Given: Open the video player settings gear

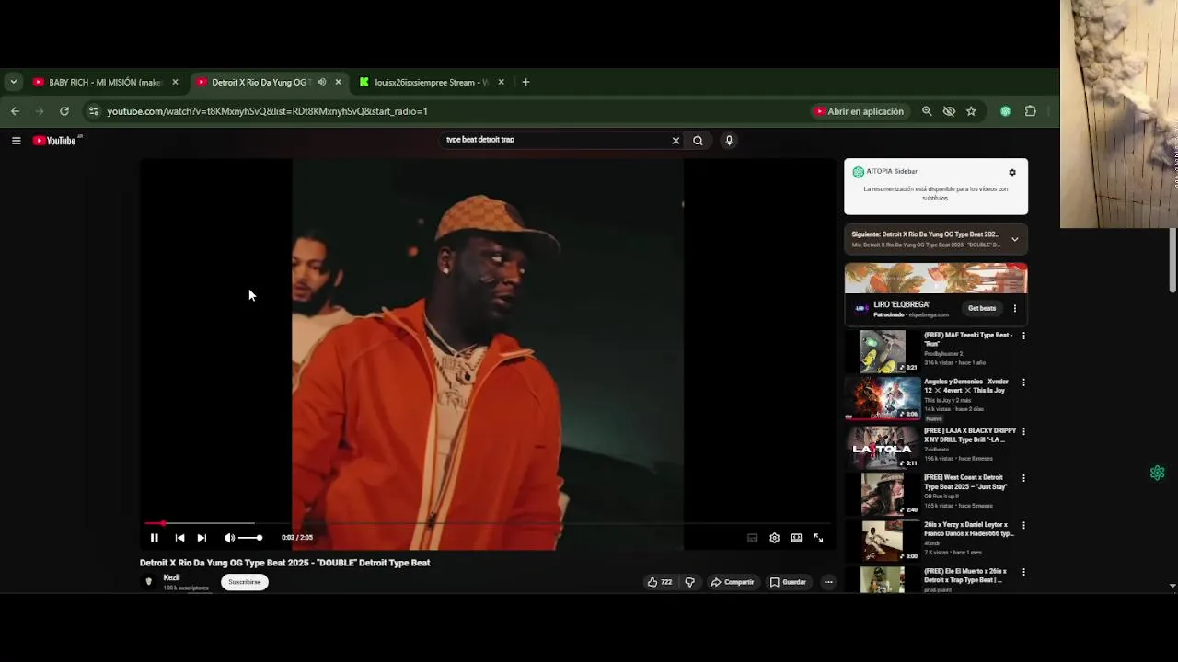Looking at the screenshot, I should pyautogui.click(x=774, y=538).
